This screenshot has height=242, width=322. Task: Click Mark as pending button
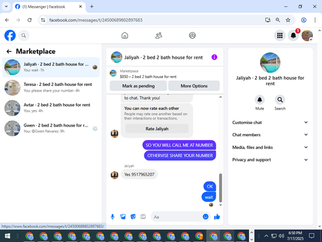pyautogui.click(x=138, y=86)
